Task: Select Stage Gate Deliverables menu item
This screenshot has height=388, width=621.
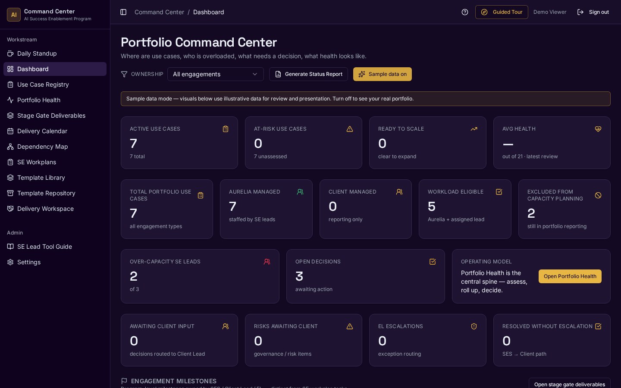Action: tap(55, 116)
